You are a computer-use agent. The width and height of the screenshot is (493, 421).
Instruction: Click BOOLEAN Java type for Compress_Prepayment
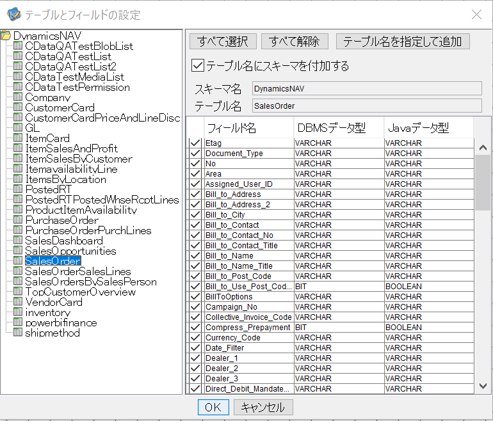tap(429, 328)
